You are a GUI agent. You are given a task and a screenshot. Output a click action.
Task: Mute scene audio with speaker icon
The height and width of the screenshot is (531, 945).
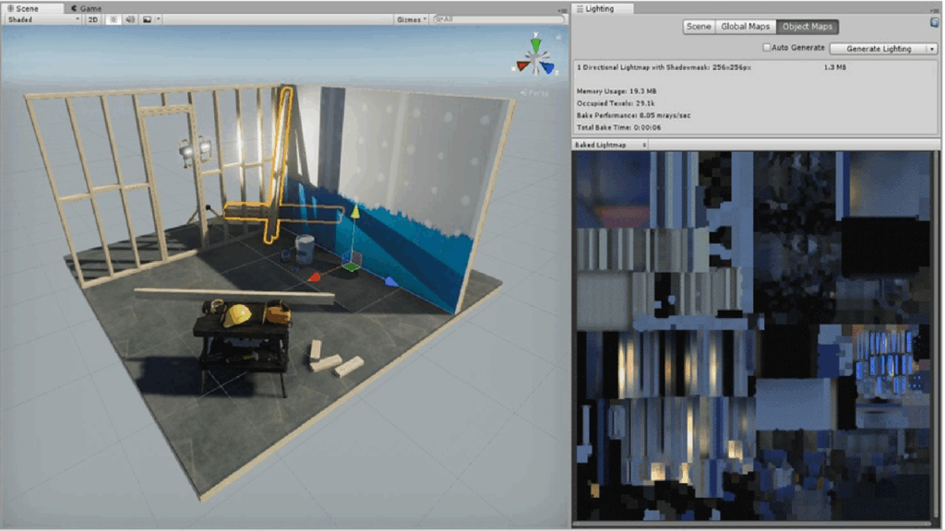coord(129,18)
